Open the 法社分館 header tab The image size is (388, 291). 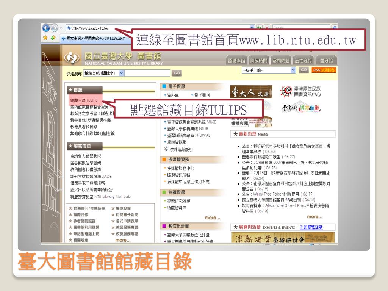[x=303, y=60]
